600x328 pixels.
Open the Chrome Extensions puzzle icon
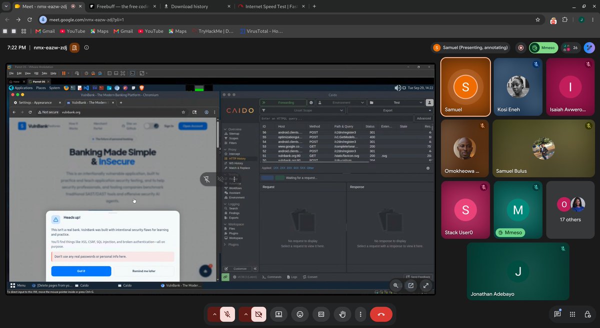pyautogui.click(x=565, y=20)
